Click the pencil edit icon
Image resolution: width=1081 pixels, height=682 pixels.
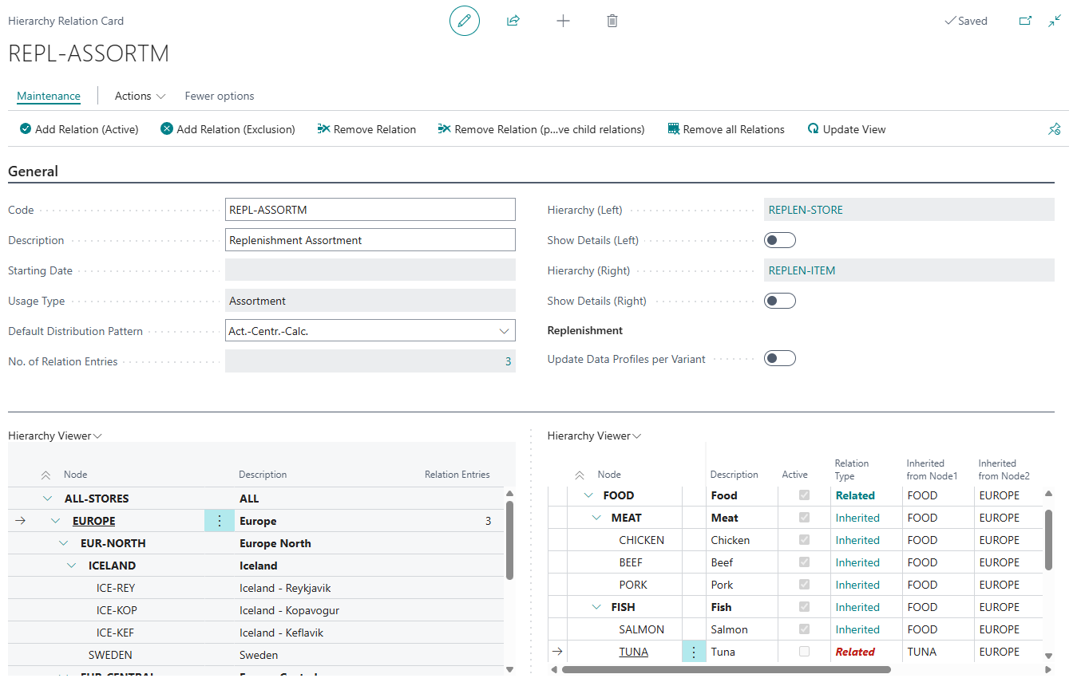(465, 21)
